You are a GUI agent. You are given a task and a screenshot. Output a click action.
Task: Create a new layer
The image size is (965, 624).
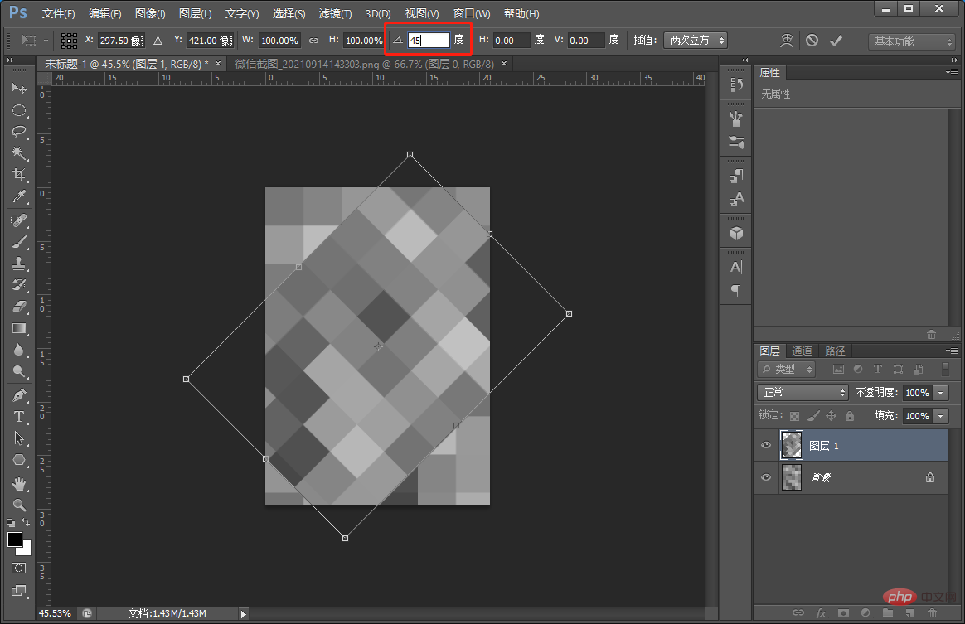click(x=910, y=613)
